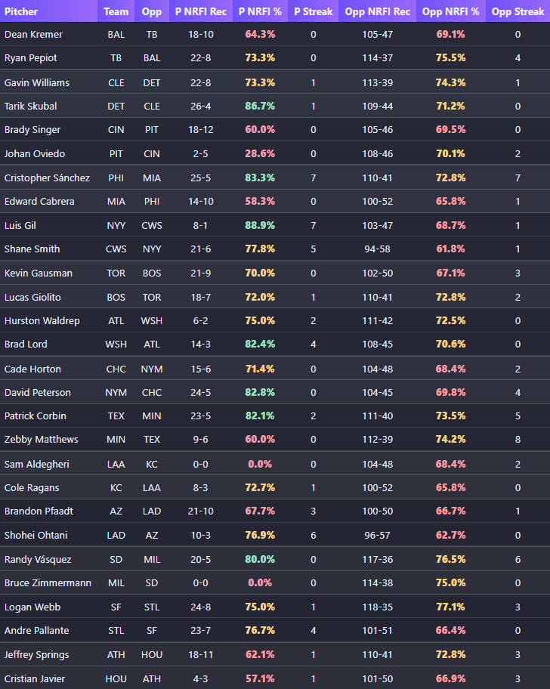
Task: Click Shane Smith's 61.8% Opp NRFI value
Action: coord(451,249)
